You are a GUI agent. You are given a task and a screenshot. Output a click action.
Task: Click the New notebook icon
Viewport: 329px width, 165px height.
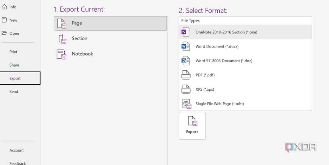click(4, 20)
